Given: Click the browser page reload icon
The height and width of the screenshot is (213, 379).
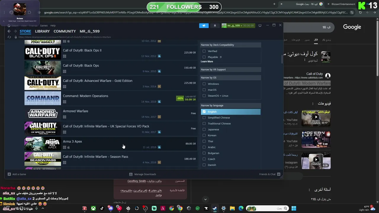Looking at the screenshot, I should 360,12.
